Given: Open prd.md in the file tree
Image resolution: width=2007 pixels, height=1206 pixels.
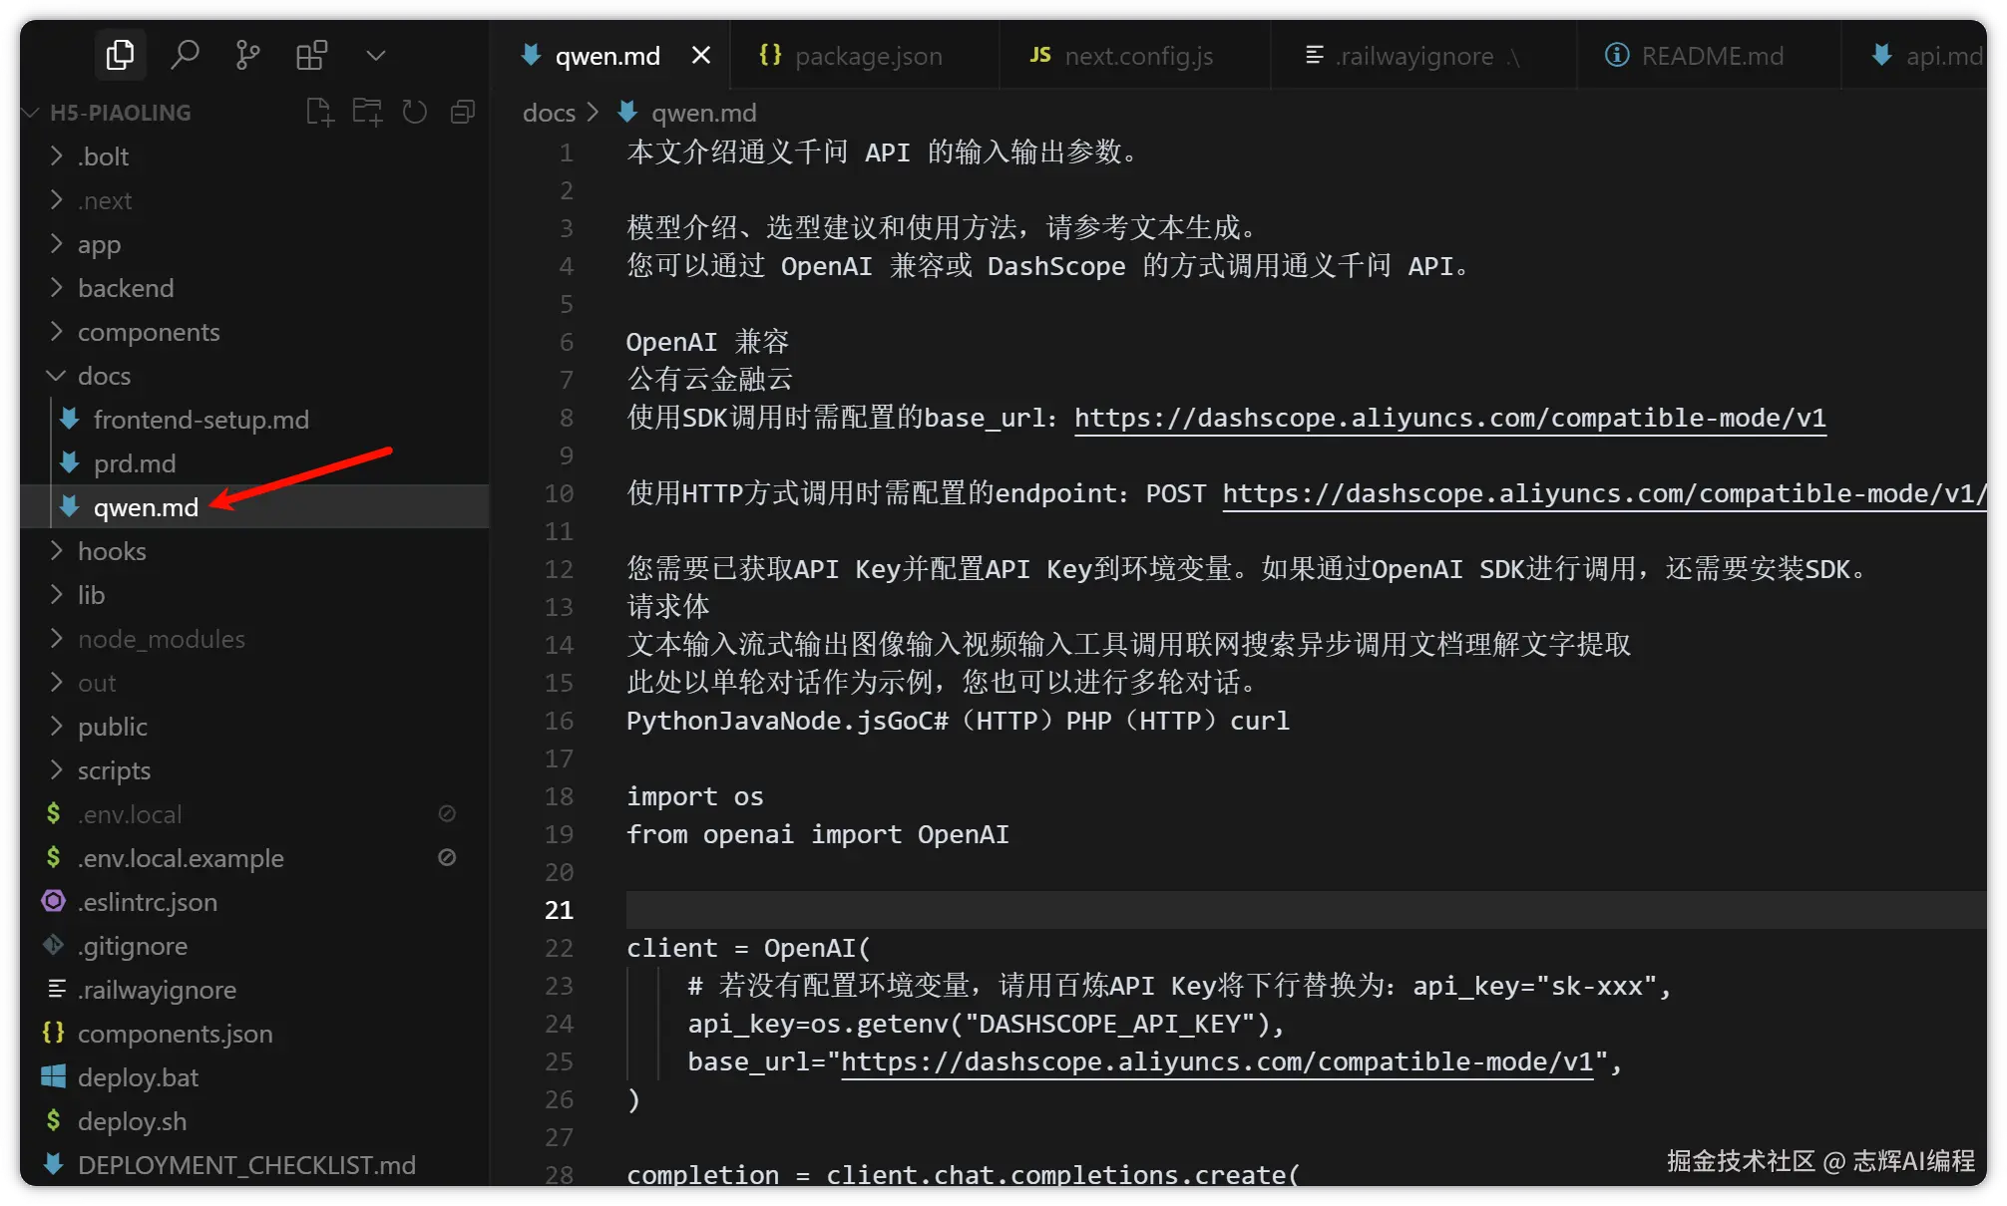Looking at the screenshot, I should 135,463.
